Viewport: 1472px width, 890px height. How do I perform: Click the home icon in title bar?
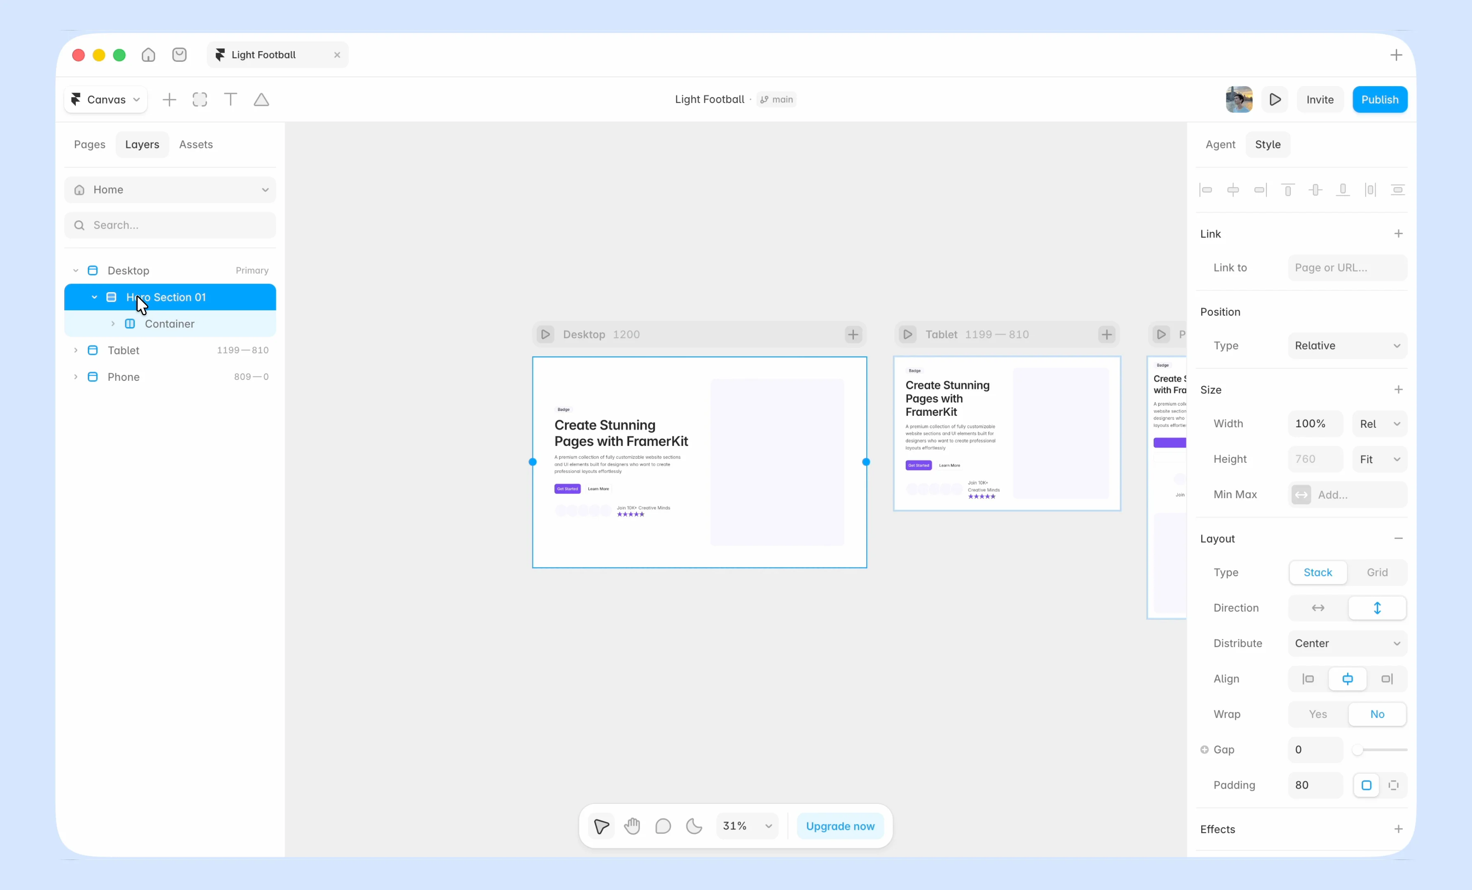148,55
